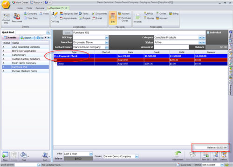
Task: Open the Personal menu tab
Action: pyautogui.click(x=40, y=8)
